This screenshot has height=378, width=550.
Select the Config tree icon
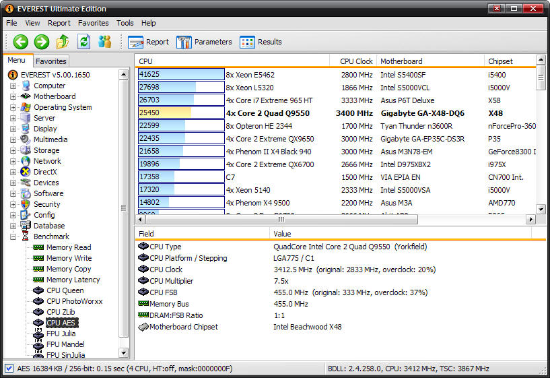(x=26, y=215)
